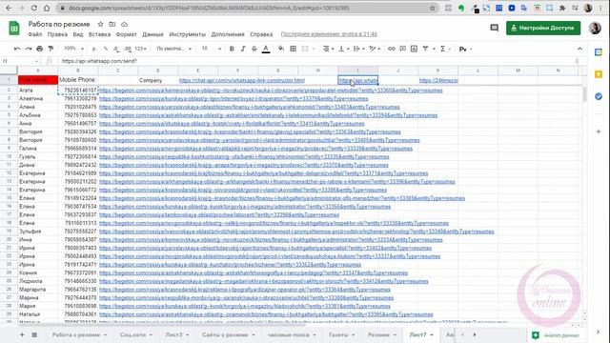The width and height of the screenshot is (610, 343).
Task: Open the font size dropdown
Action: 212,49
